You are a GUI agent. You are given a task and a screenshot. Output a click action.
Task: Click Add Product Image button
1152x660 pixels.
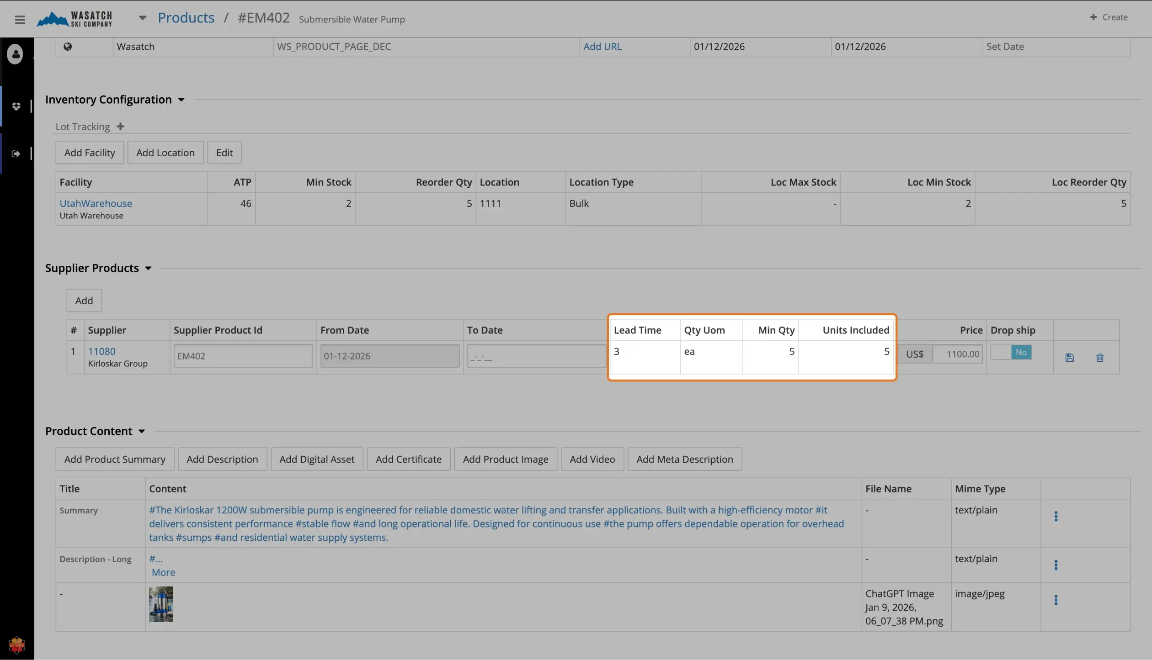click(506, 459)
